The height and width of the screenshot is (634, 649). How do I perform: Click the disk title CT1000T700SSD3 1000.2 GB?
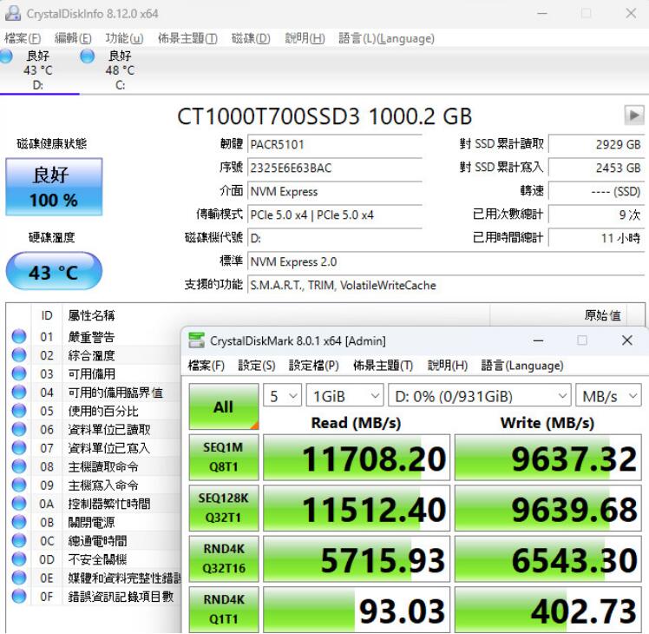coord(324,116)
